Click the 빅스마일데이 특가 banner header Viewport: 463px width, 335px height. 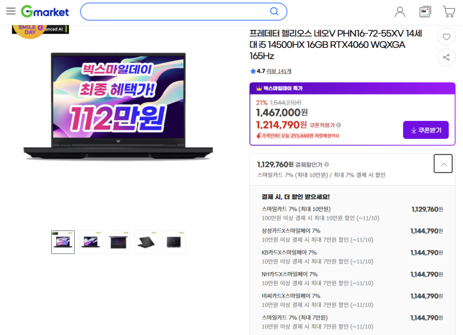coord(352,88)
